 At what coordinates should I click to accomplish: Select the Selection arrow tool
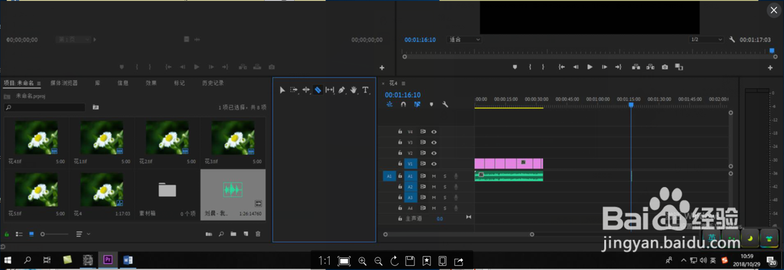(282, 90)
